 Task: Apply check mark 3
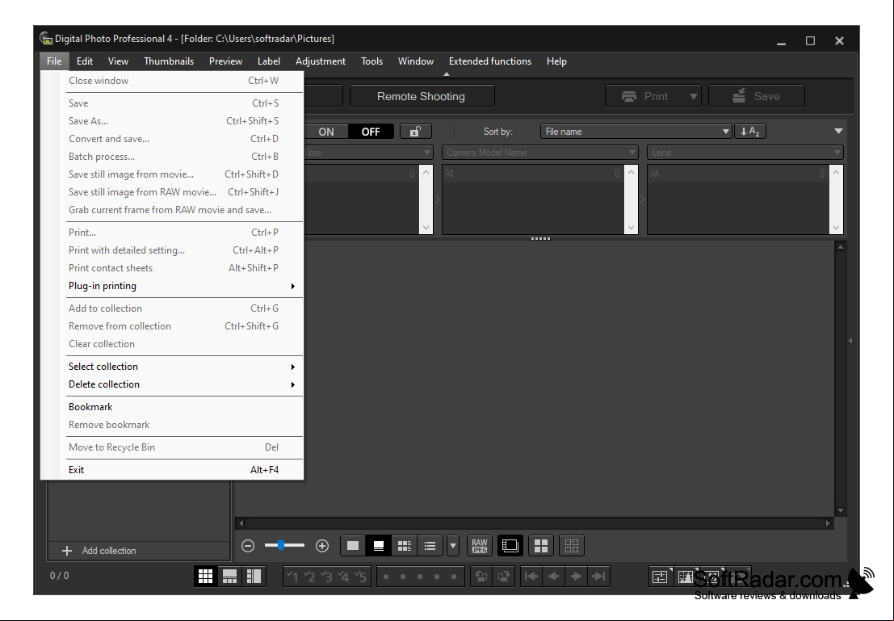[327, 577]
